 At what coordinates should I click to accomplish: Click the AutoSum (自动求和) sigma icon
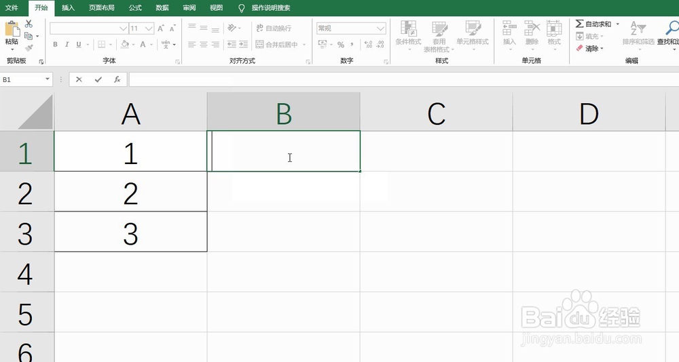click(x=579, y=24)
